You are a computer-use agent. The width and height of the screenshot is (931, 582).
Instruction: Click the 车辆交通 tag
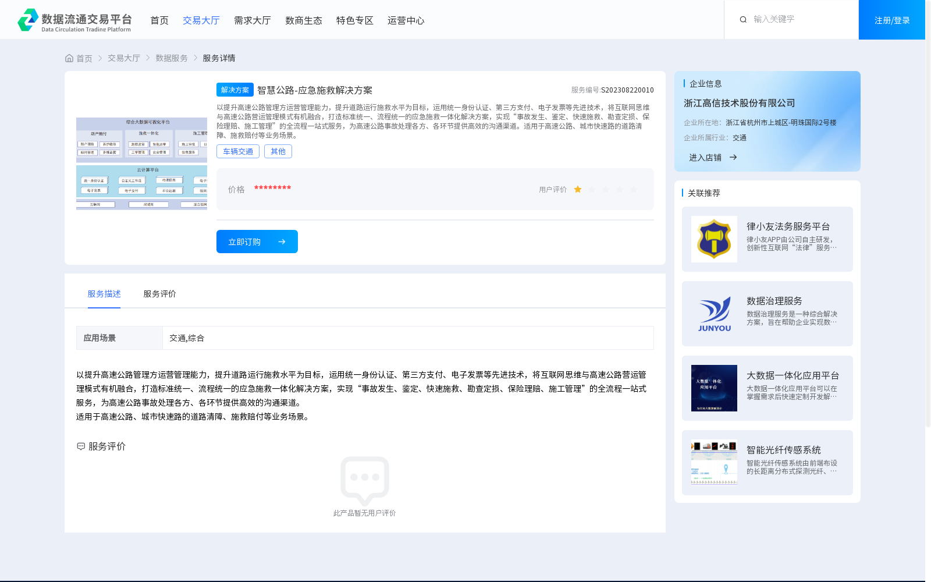point(238,151)
